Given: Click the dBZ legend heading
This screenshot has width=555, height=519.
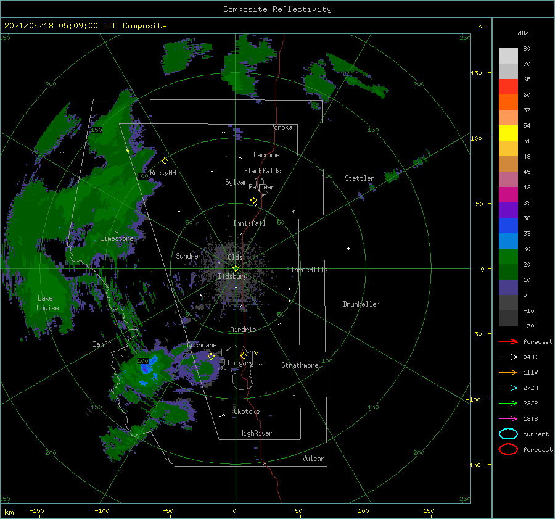Looking at the screenshot, I should pos(523,33).
